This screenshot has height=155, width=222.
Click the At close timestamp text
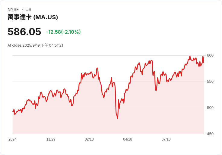pyautogui.click(x=35, y=45)
